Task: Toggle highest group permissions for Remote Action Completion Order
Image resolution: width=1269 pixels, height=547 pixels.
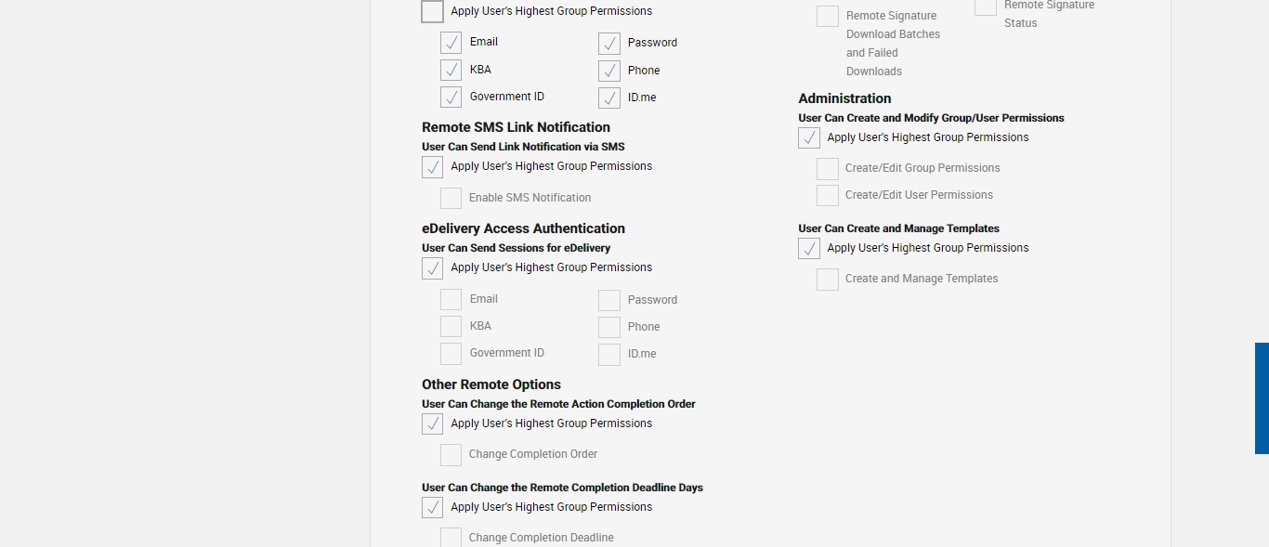Action: tap(433, 424)
